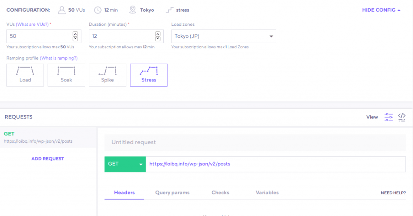Image resolution: width=413 pixels, height=216 pixels.
Task: Select the Soak ramping profile
Action: click(67, 75)
